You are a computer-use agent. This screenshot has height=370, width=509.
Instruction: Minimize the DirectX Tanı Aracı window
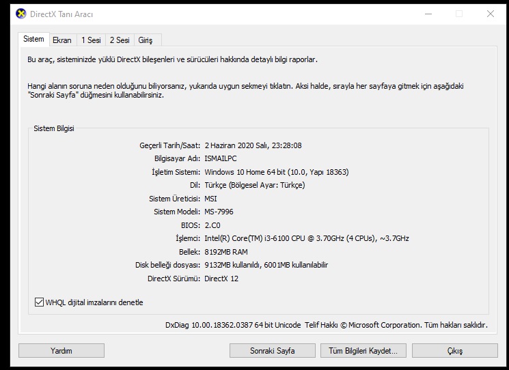(x=428, y=14)
